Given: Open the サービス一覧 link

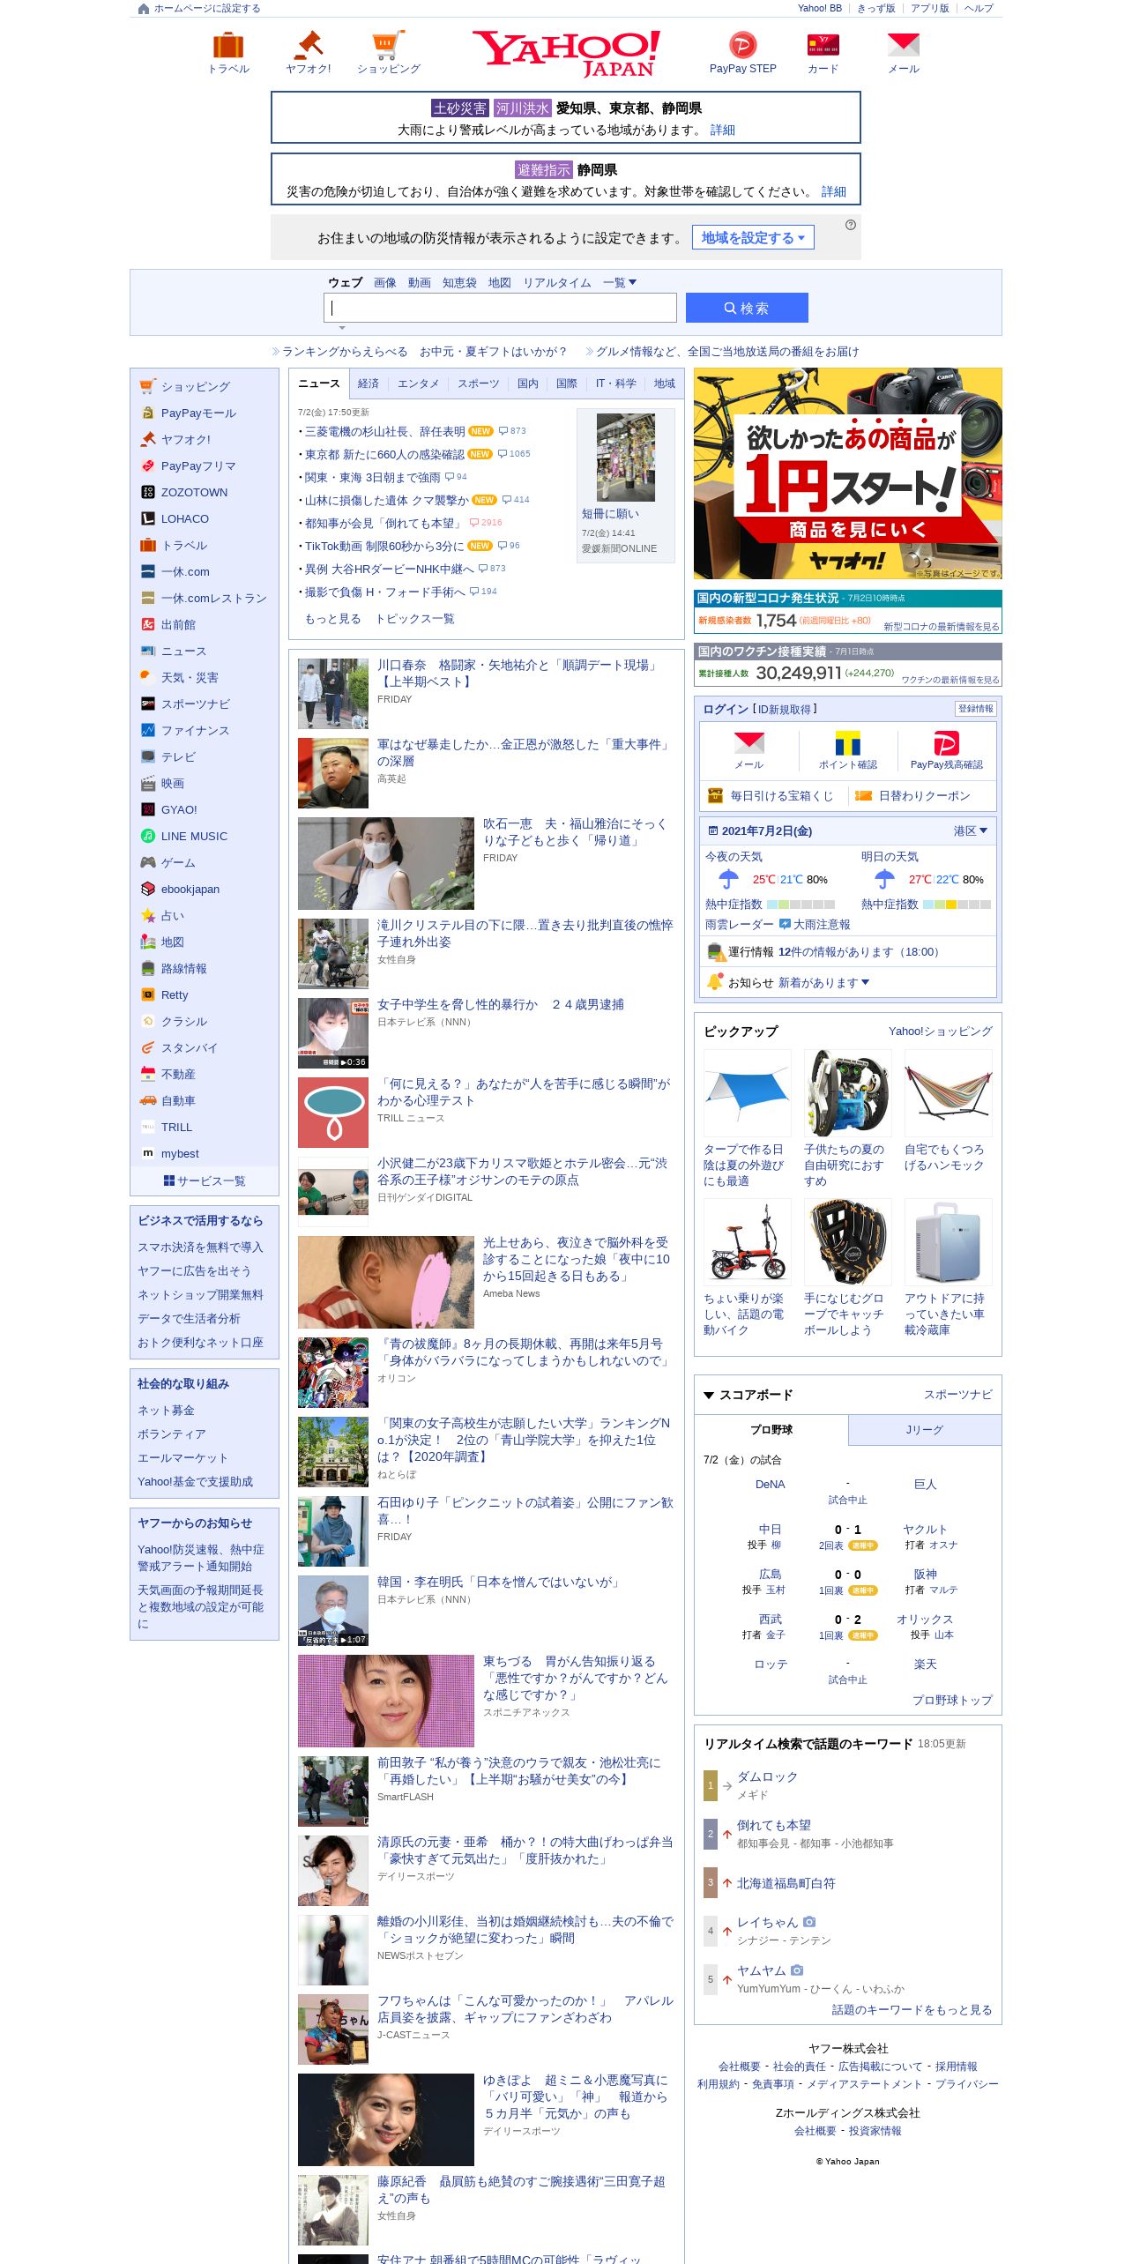Looking at the screenshot, I should (205, 1180).
